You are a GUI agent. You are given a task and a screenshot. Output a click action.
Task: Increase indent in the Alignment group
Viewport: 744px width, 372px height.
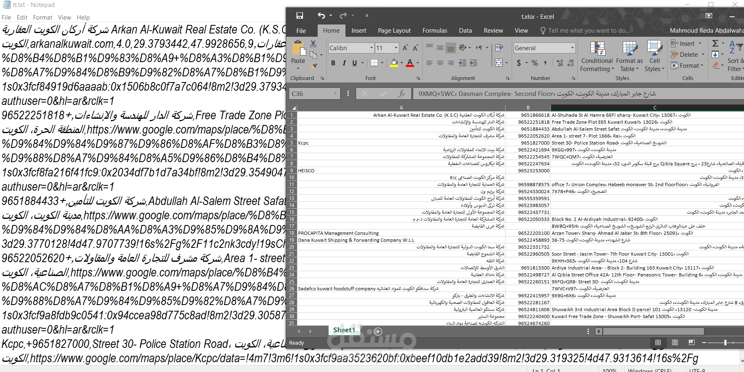point(473,63)
